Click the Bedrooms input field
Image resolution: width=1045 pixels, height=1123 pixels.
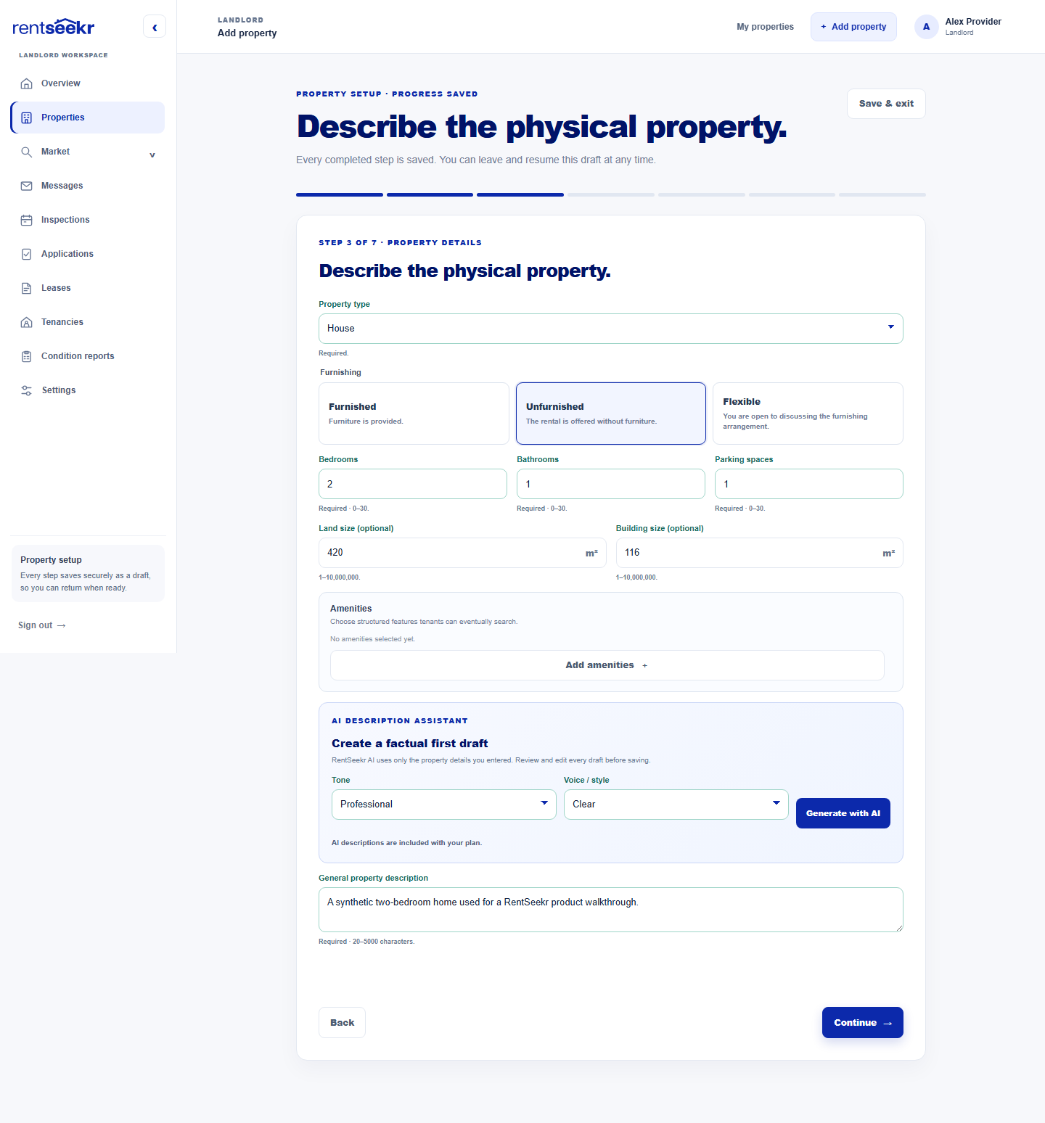(413, 484)
